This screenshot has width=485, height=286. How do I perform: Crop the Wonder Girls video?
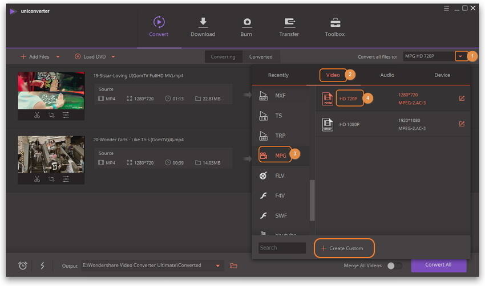[51, 179]
